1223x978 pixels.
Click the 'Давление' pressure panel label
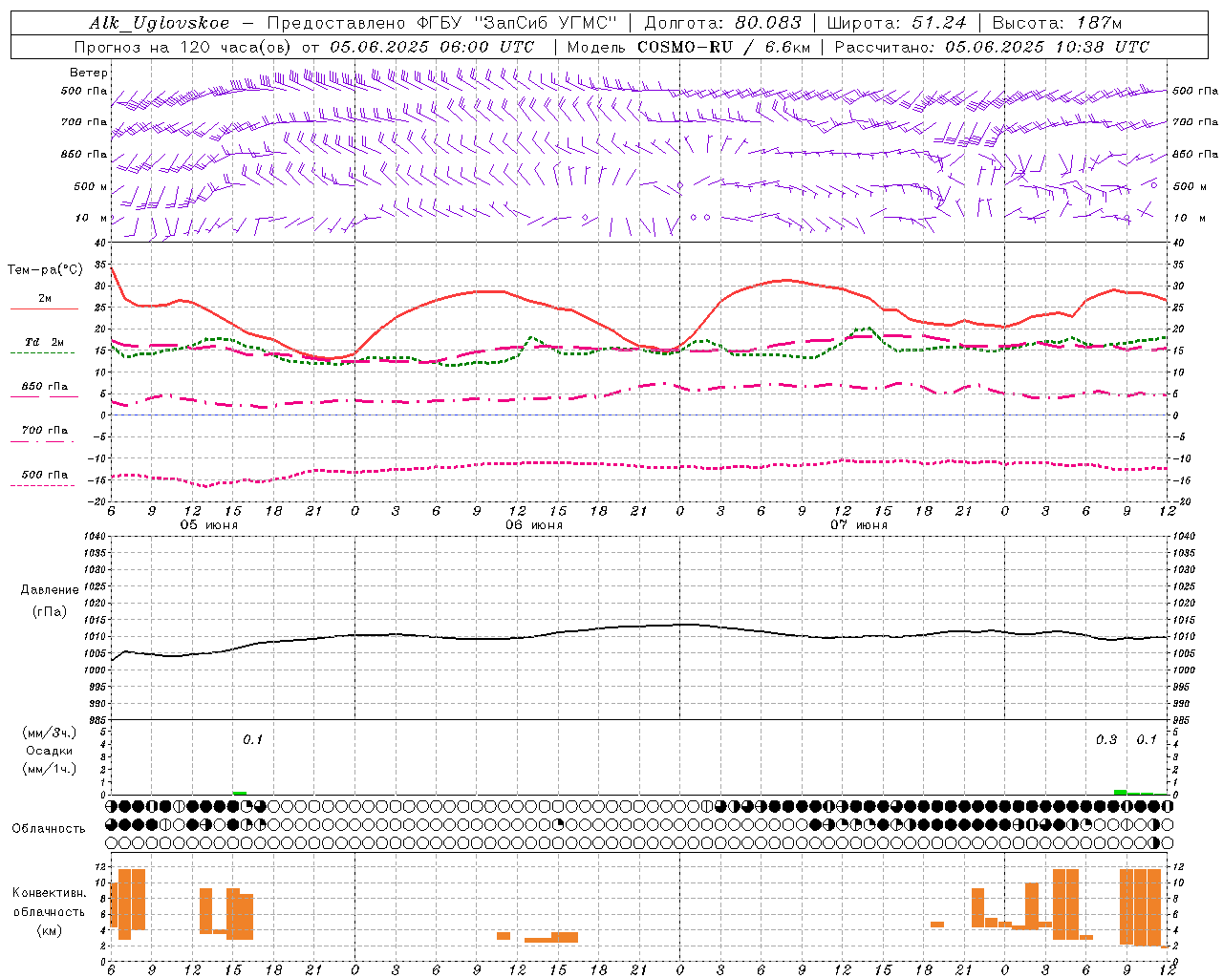pyautogui.click(x=50, y=590)
